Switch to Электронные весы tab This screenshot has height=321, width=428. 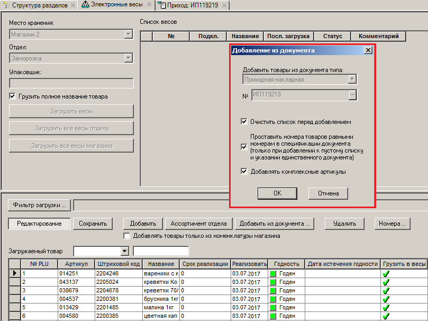pos(116,5)
